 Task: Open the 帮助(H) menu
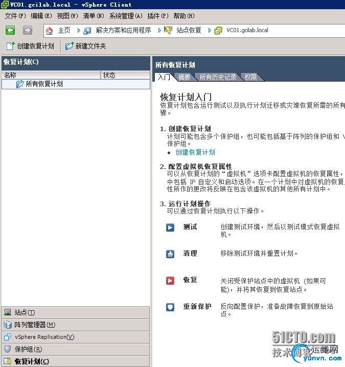184,16
